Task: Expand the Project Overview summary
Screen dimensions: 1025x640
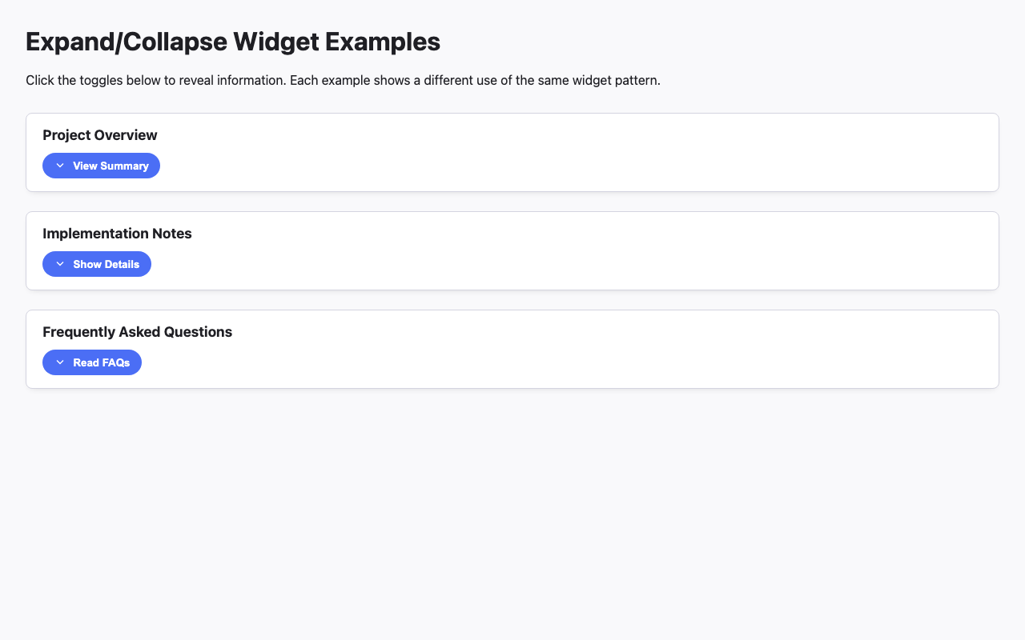Action: pos(101,166)
